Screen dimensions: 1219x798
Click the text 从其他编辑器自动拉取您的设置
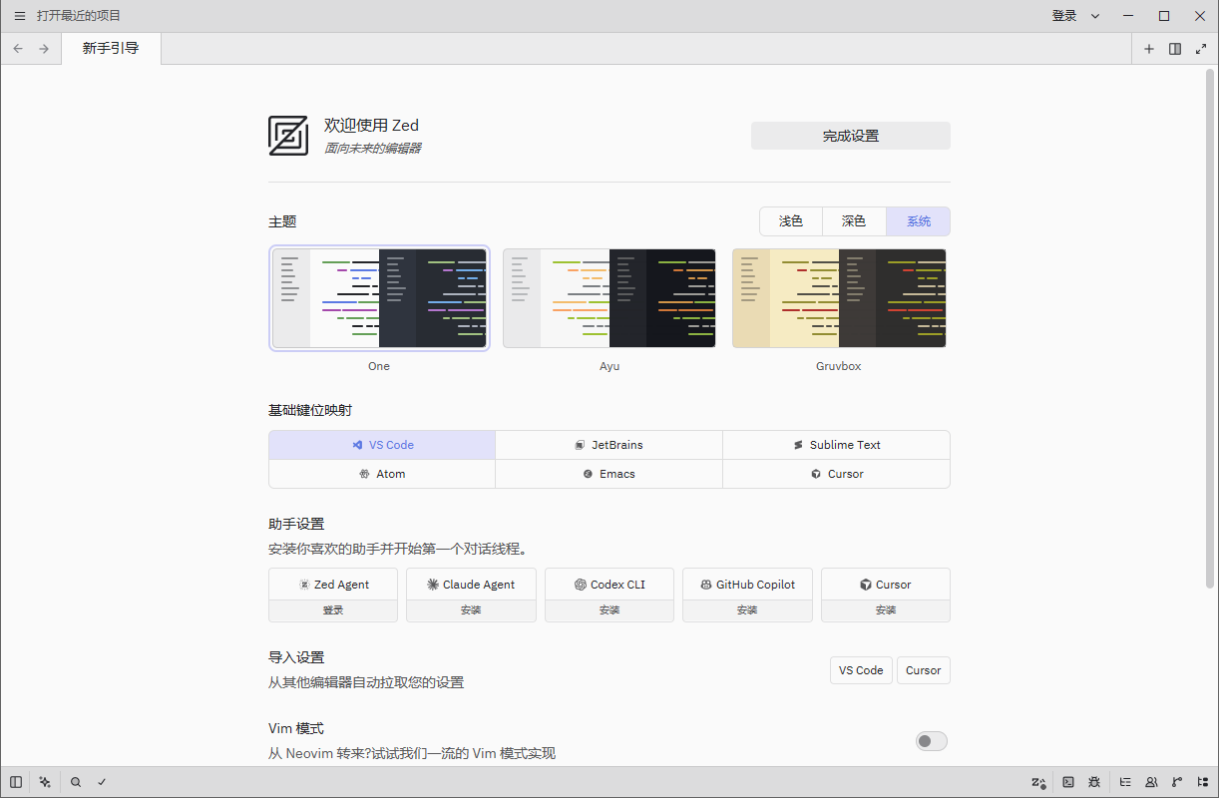pos(366,682)
